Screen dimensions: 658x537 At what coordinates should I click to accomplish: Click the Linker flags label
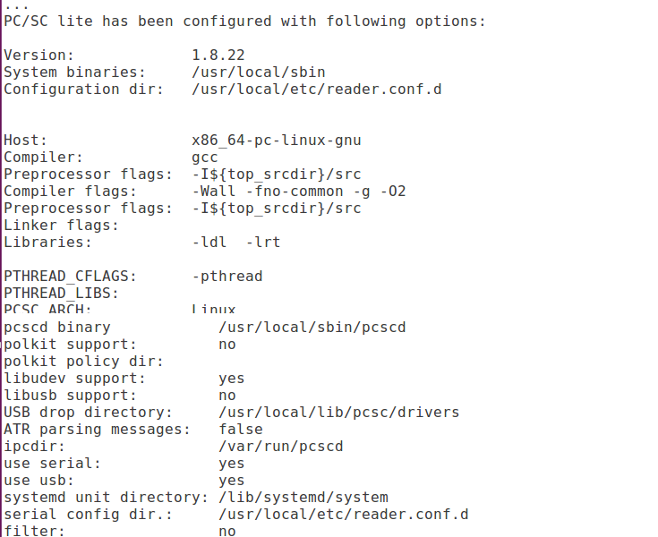tap(61, 226)
